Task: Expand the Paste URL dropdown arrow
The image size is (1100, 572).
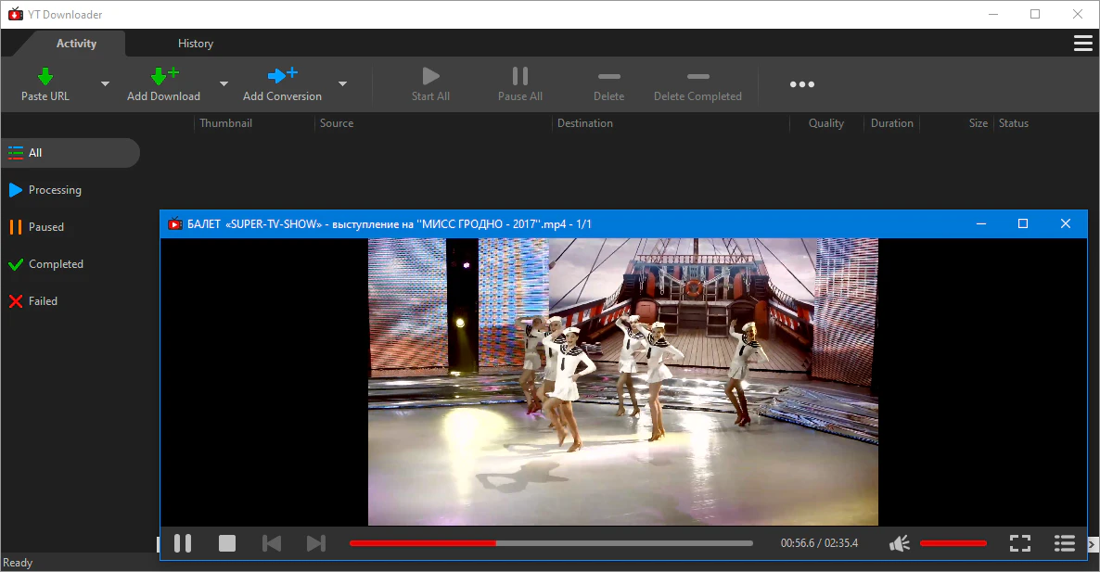Action: (x=105, y=83)
